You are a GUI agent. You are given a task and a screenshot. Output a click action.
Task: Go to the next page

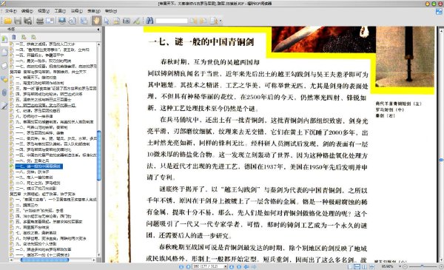click(232, 266)
